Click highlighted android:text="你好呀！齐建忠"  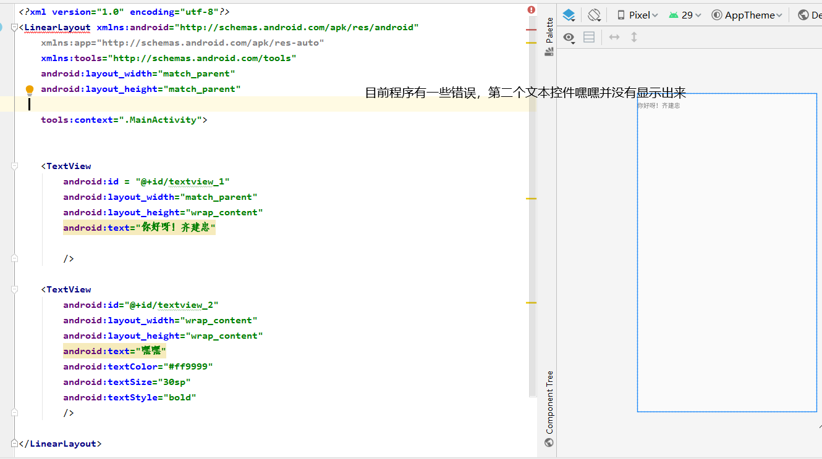[x=139, y=228]
